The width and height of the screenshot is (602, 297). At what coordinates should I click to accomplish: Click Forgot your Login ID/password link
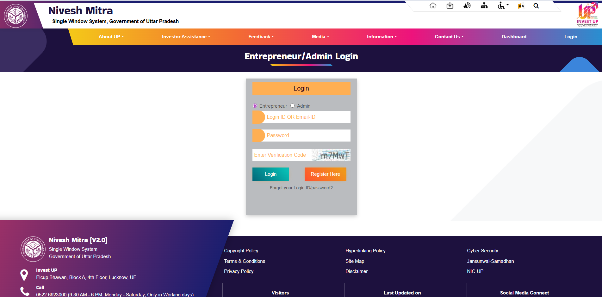(301, 188)
